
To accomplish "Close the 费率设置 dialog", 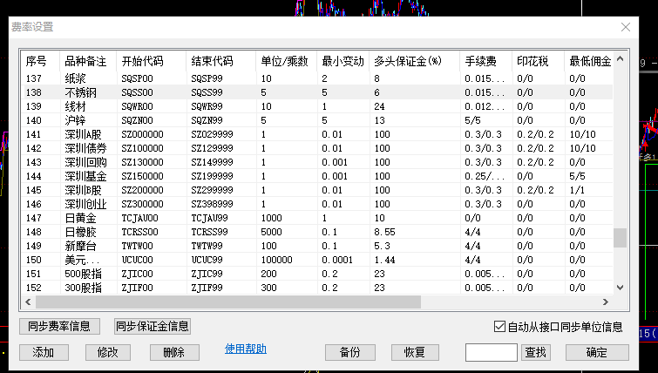I will pos(626,27).
